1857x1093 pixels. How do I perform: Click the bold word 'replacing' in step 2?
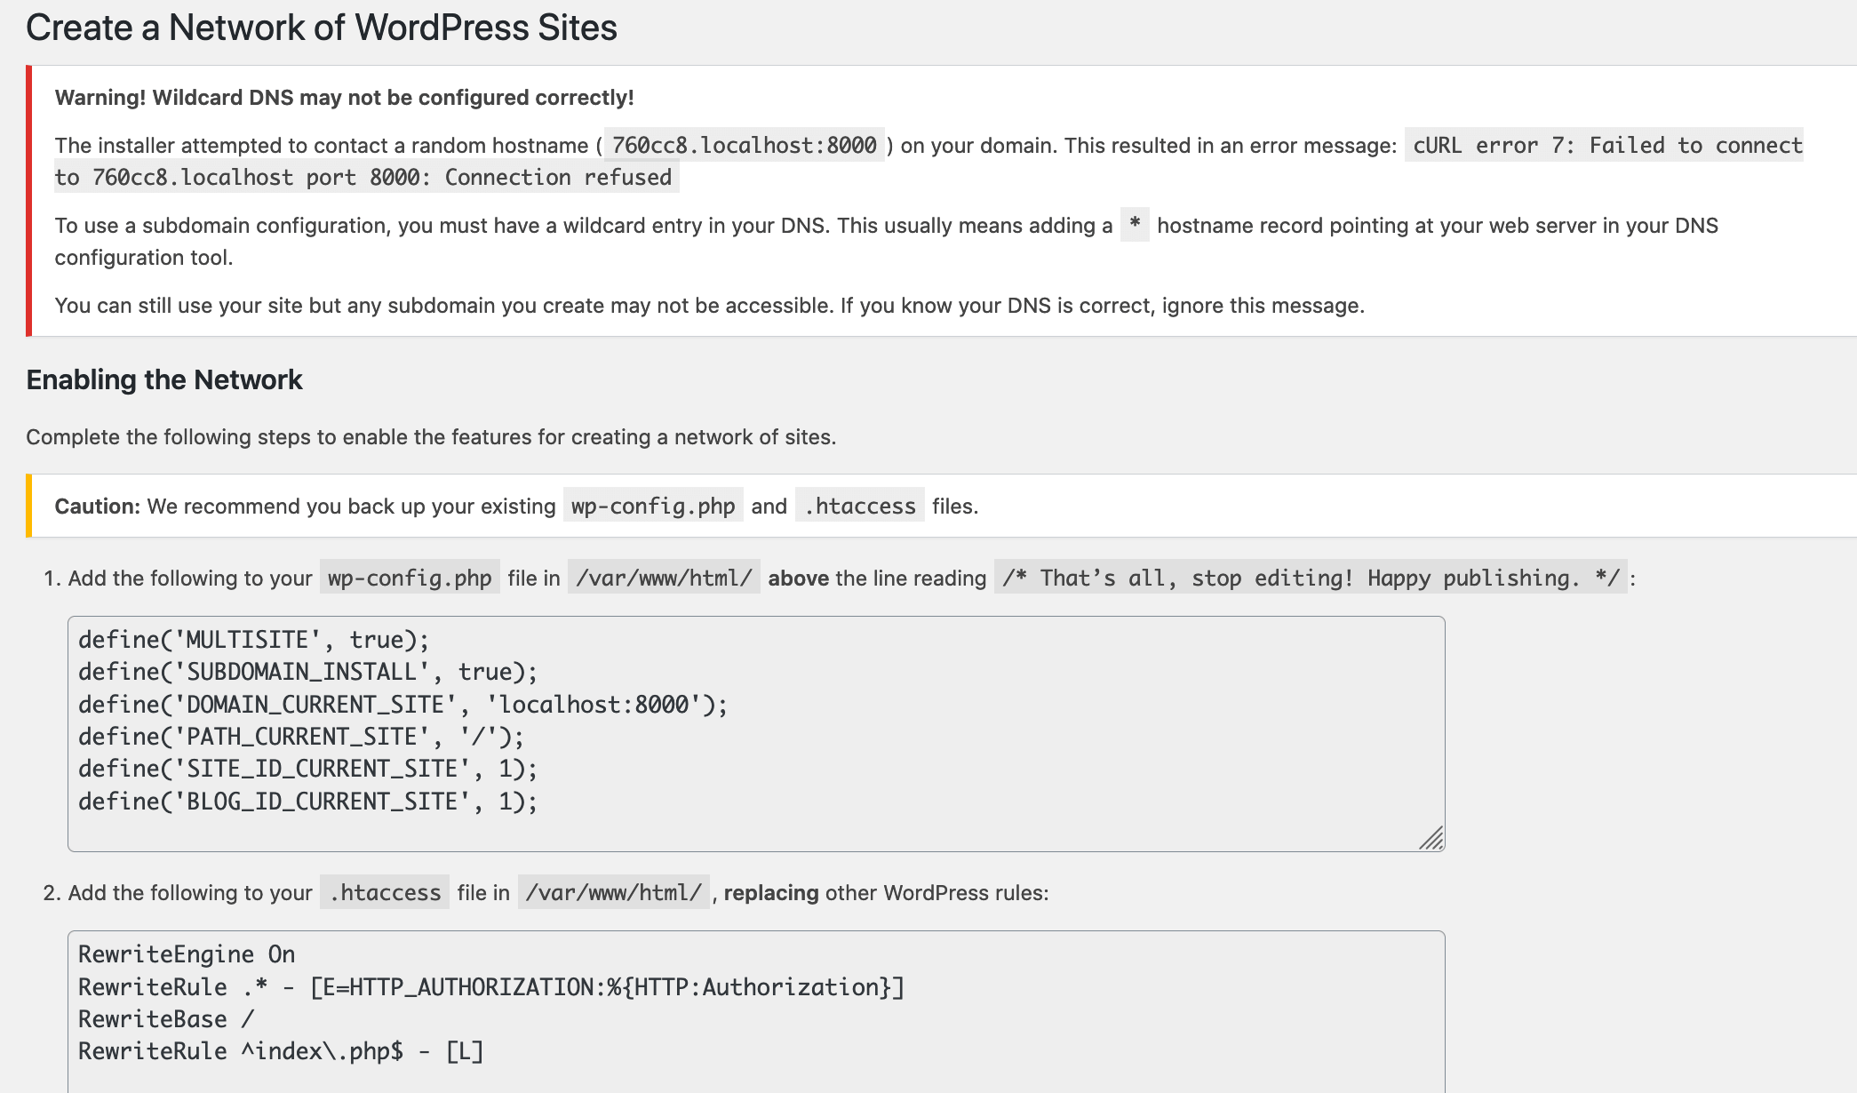771,893
